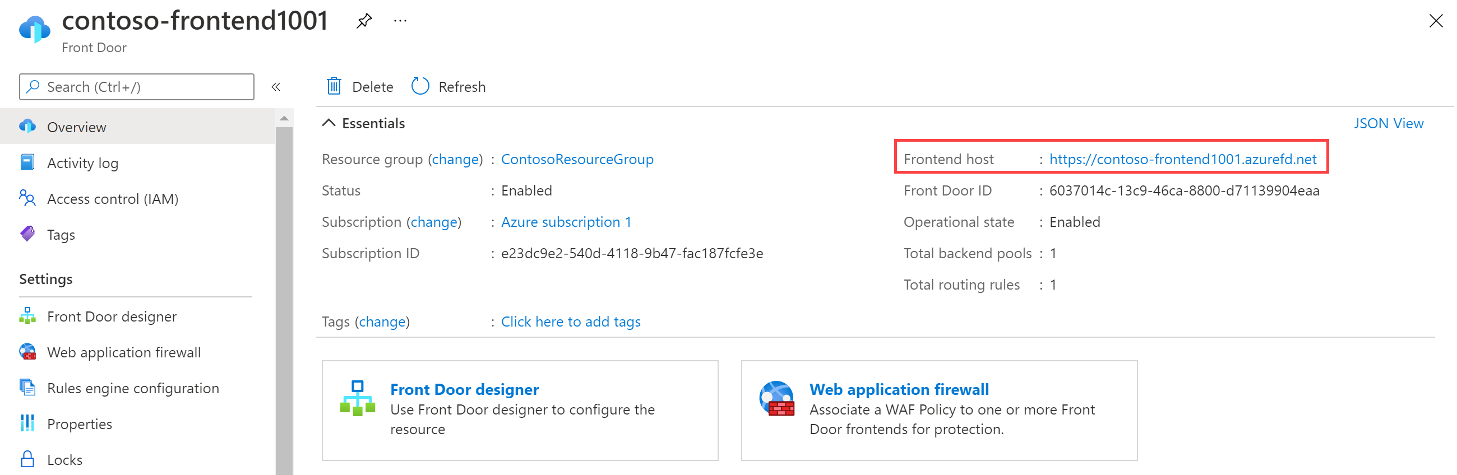Image resolution: width=1457 pixels, height=475 pixels.
Task: Select the Front Door designer icon in sidebar
Action: pyautogui.click(x=26, y=316)
